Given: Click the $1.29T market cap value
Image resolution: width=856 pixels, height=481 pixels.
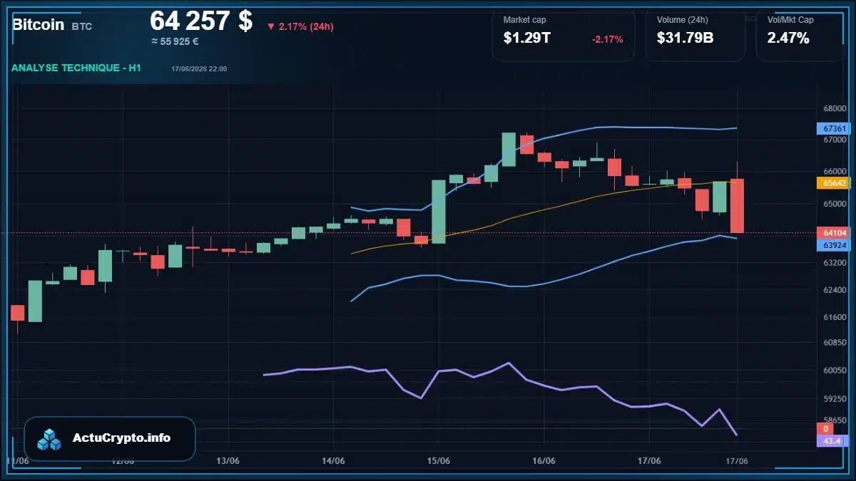Looking at the screenshot, I should click(x=526, y=38).
